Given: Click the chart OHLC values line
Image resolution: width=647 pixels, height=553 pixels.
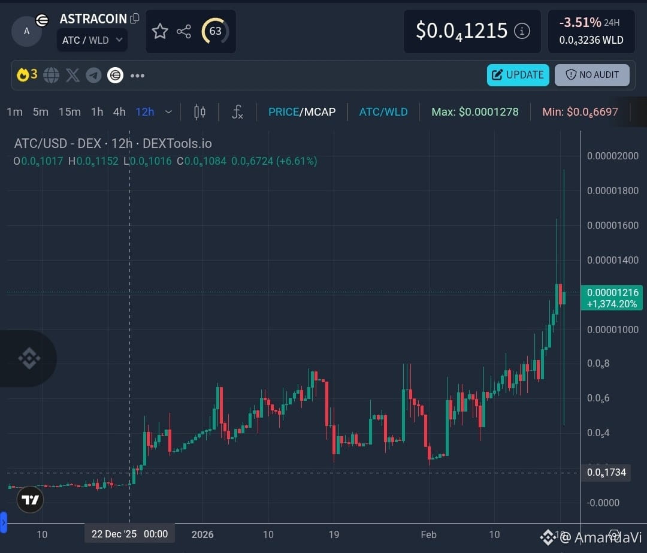Looking at the screenshot, I should [165, 161].
